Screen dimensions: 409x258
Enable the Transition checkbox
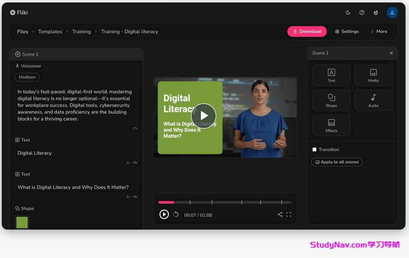314,150
